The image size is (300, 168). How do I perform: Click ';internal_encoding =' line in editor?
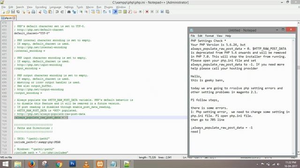pos(30,51)
